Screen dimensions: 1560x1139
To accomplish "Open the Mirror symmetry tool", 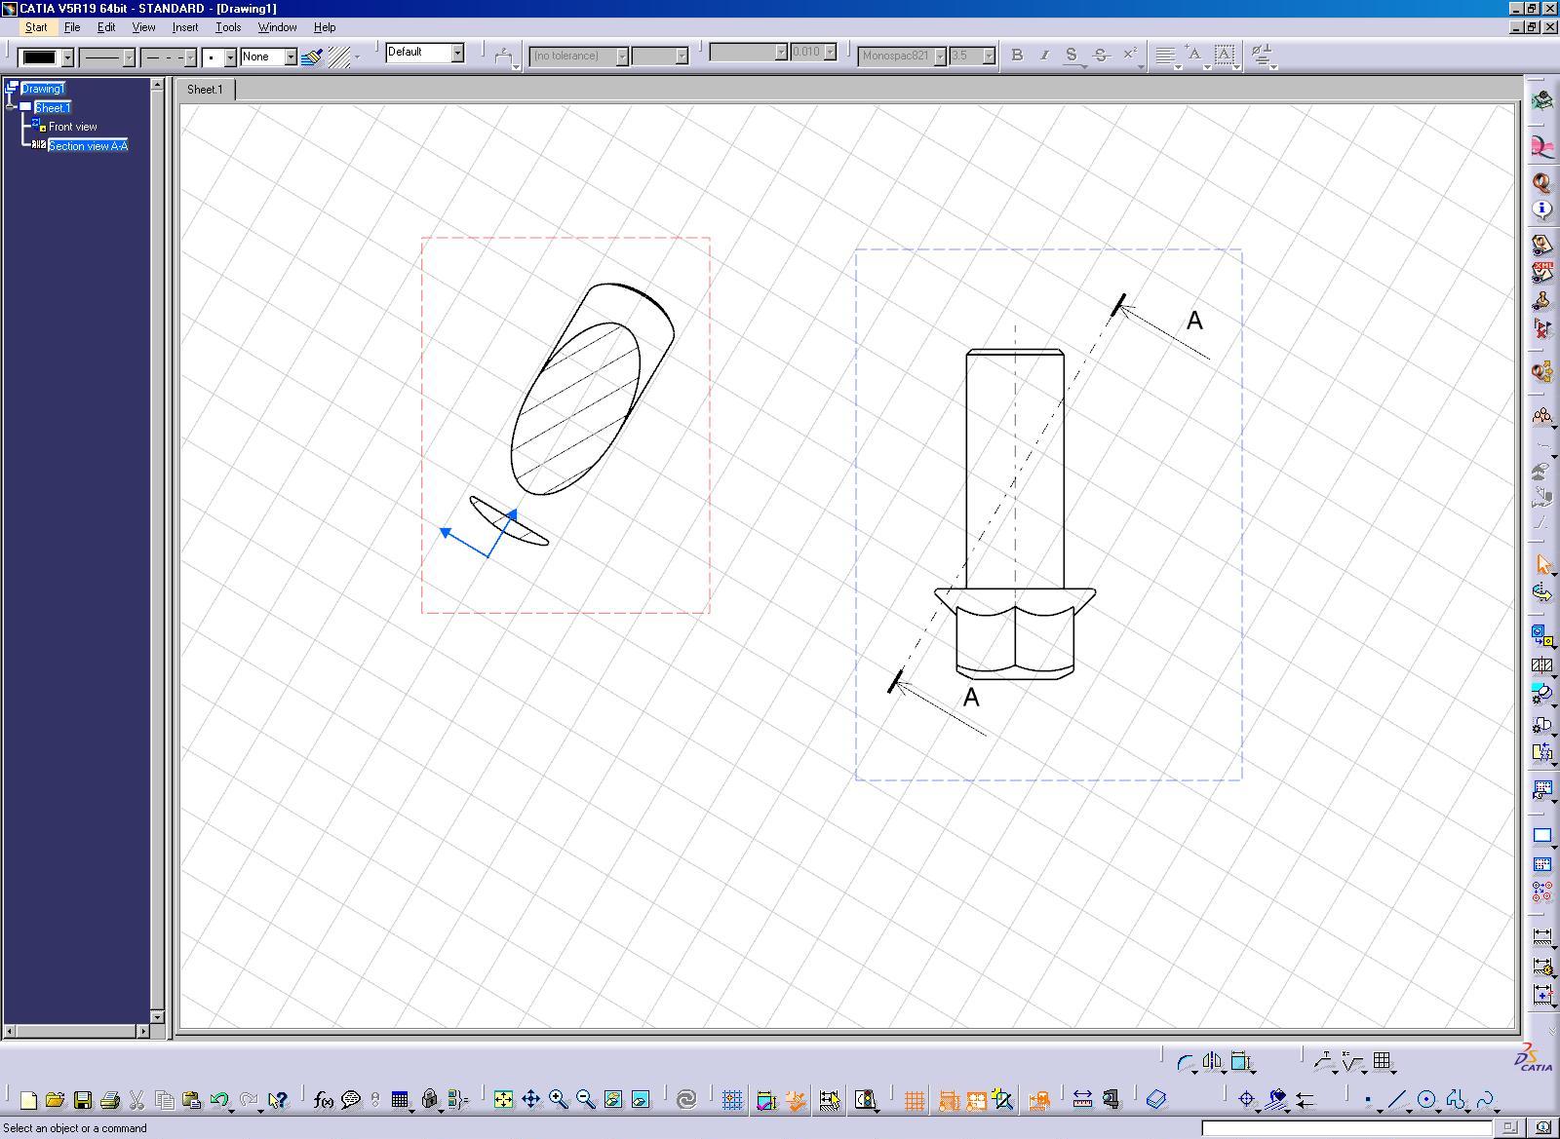I will 1212,1062.
